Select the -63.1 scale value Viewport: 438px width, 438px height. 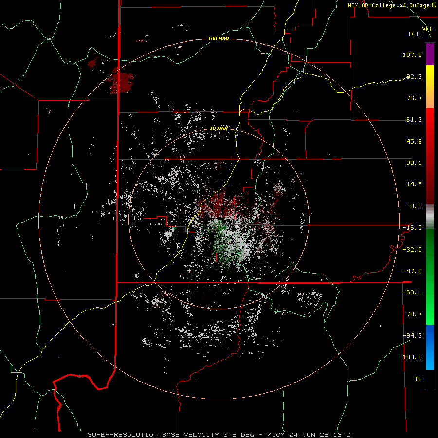coord(412,292)
